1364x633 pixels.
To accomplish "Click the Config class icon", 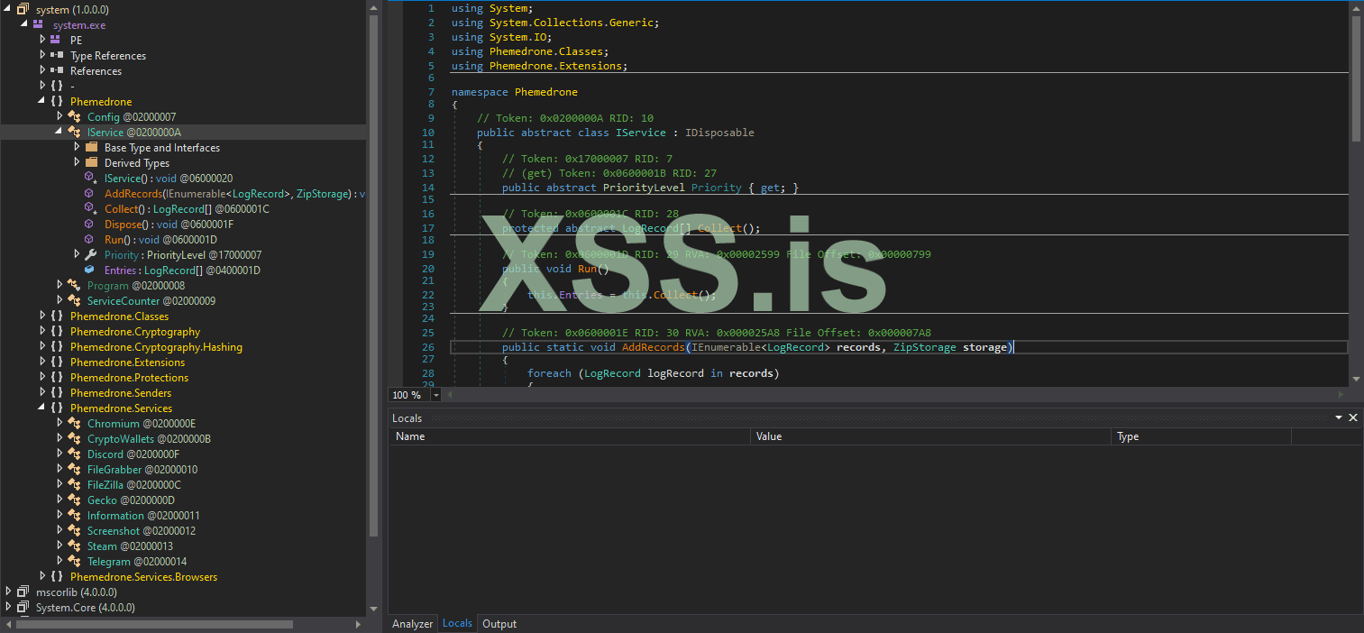I will 74,116.
